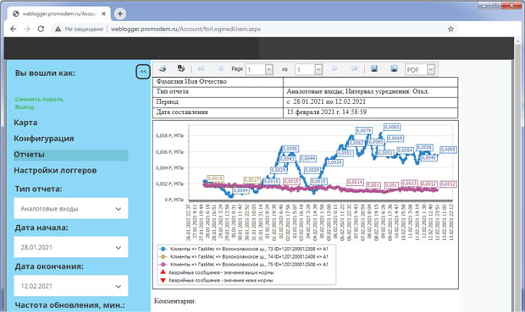Click the address bar URL
Screen dimensions: 525x312
coord(185,29)
